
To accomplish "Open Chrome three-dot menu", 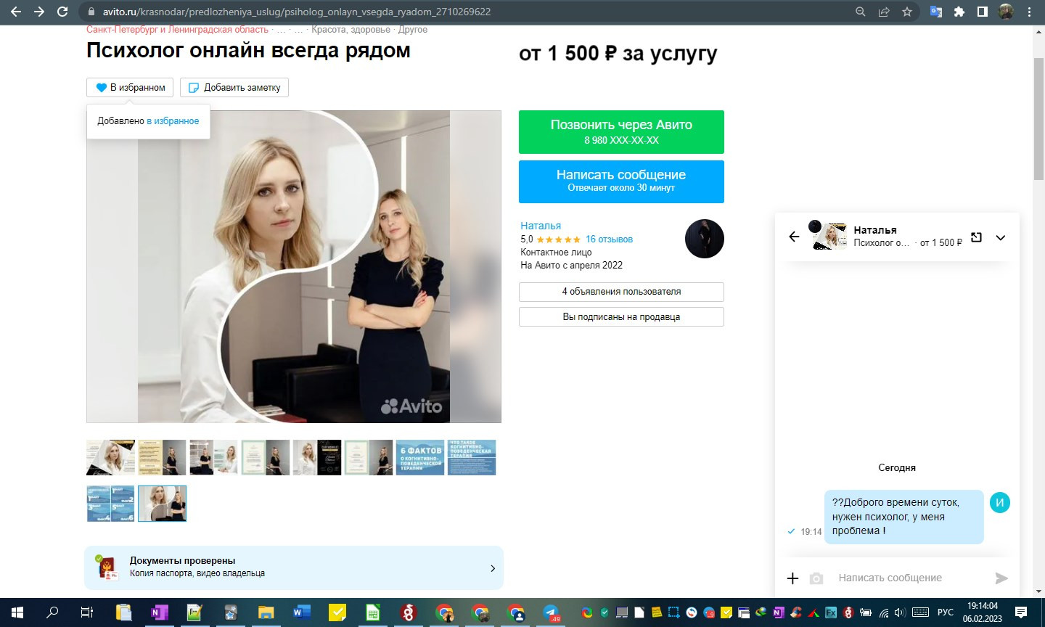I will click(1029, 12).
